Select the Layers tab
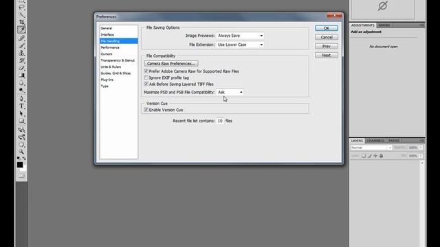The image size is (440, 247). [x=357, y=141]
